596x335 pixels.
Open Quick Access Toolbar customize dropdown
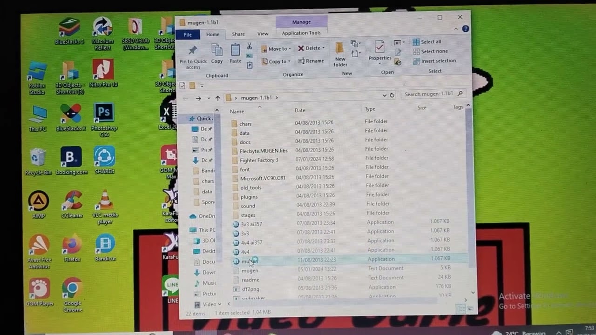[x=202, y=86]
